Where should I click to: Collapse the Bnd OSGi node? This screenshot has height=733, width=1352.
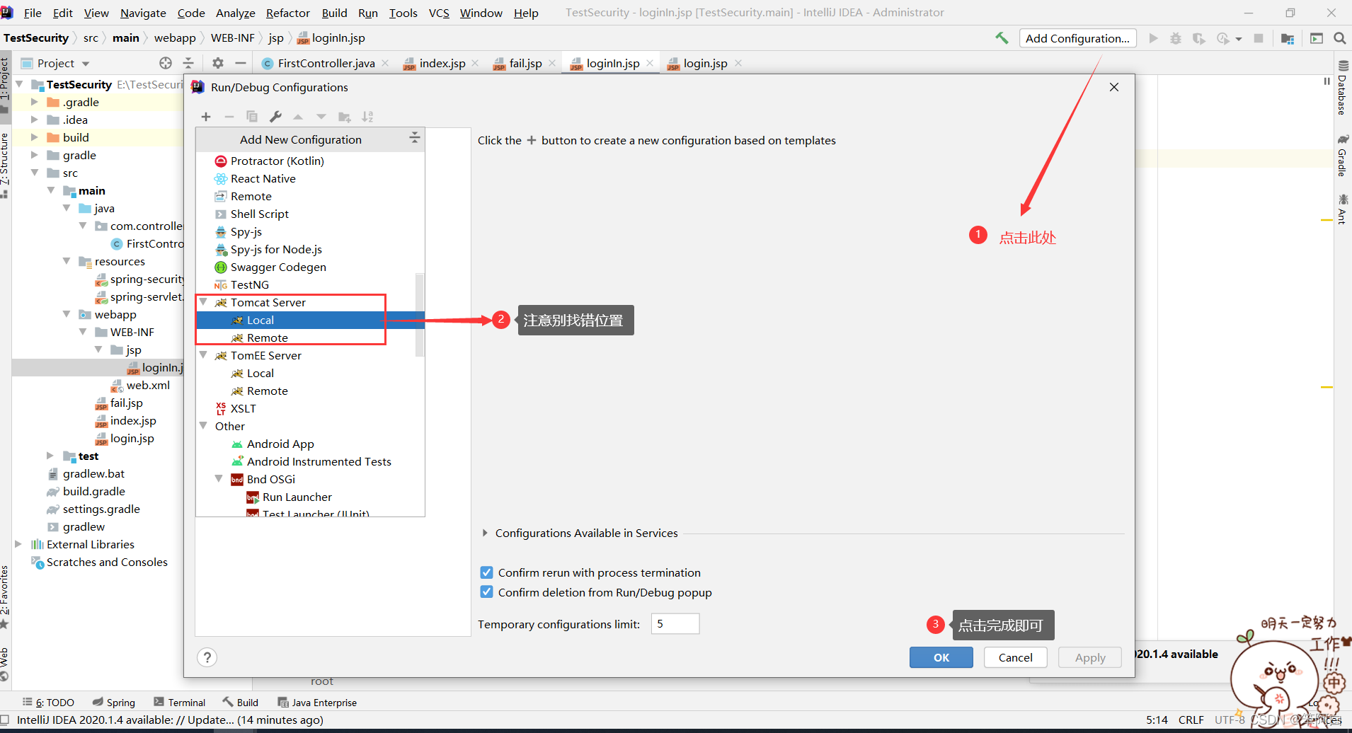coord(219,479)
